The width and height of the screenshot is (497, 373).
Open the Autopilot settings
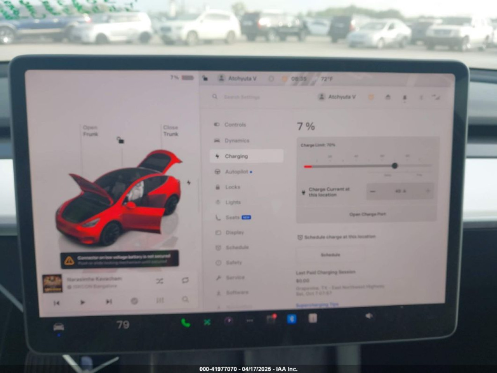[x=233, y=172]
